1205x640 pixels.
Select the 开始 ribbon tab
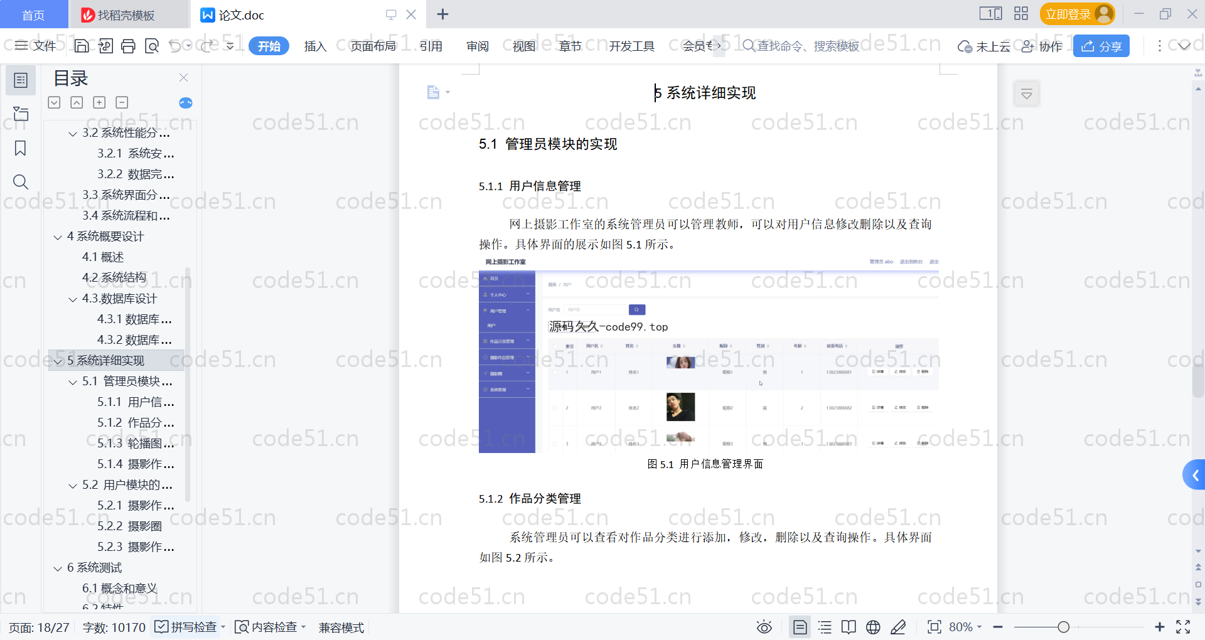269,46
